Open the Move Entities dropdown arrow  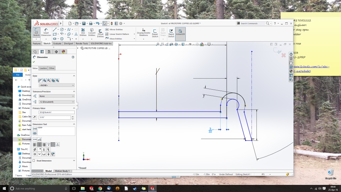(134, 39)
